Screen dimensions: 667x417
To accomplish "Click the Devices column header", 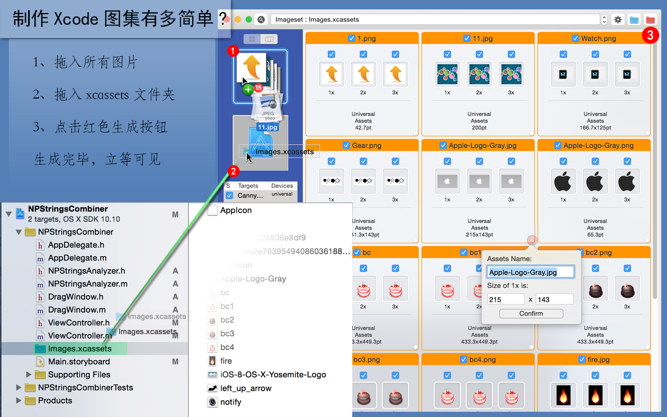I will (282, 186).
